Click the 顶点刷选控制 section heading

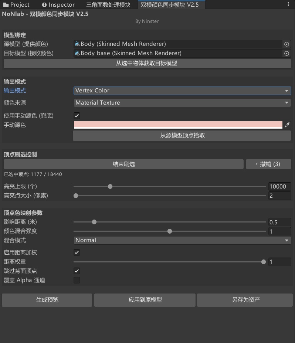(x=20, y=154)
